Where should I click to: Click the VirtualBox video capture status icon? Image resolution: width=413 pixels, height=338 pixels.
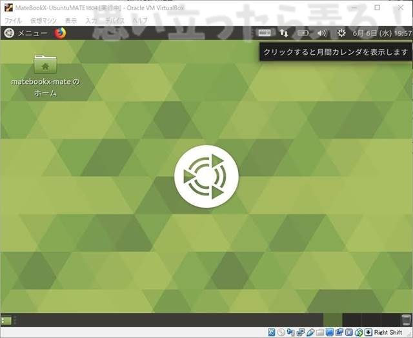click(x=339, y=332)
